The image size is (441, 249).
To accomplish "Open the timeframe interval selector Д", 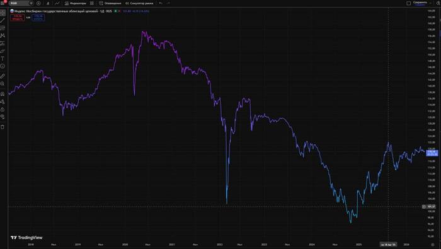I will (48, 3).
